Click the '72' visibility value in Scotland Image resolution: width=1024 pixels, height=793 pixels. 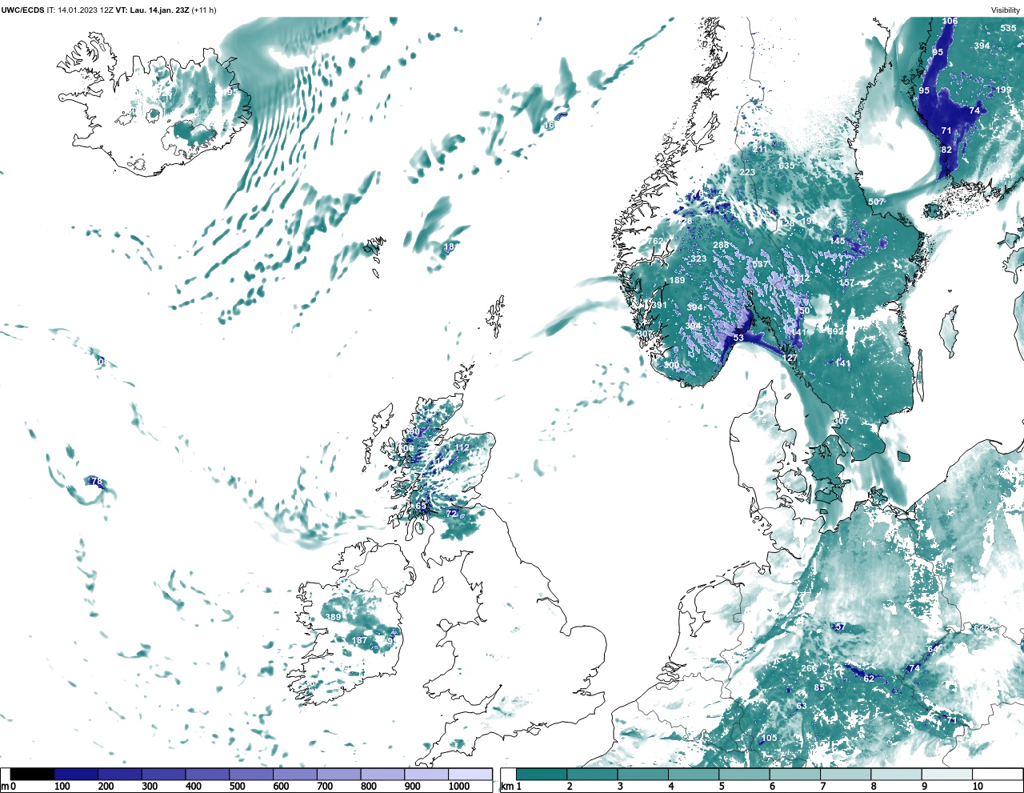(x=451, y=513)
